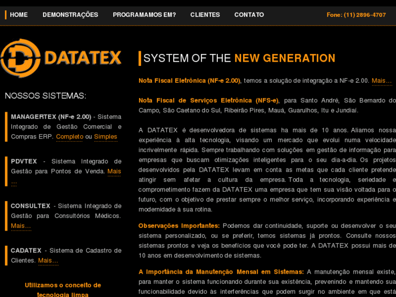The width and height of the screenshot is (396, 297).
Task: Open the HOME menu item
Action: pos(19,15)
